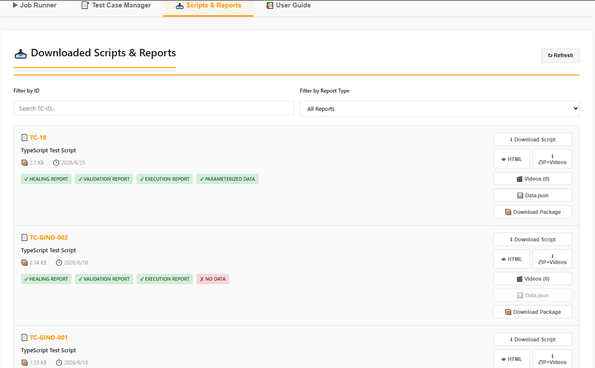The width and height of the screenshot is (595, 368).
Task: Click TypeScript Test Script label under TC-GINO-002
Action: [x=48, y=251]
